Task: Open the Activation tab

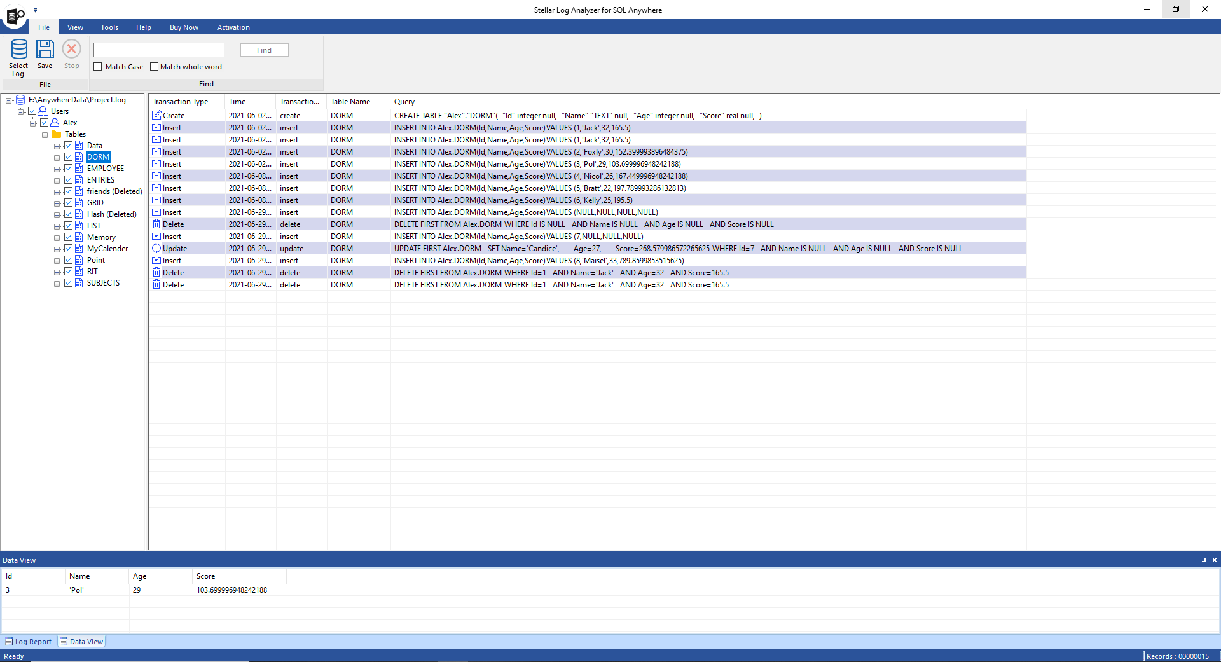Action: coord(233,27)
